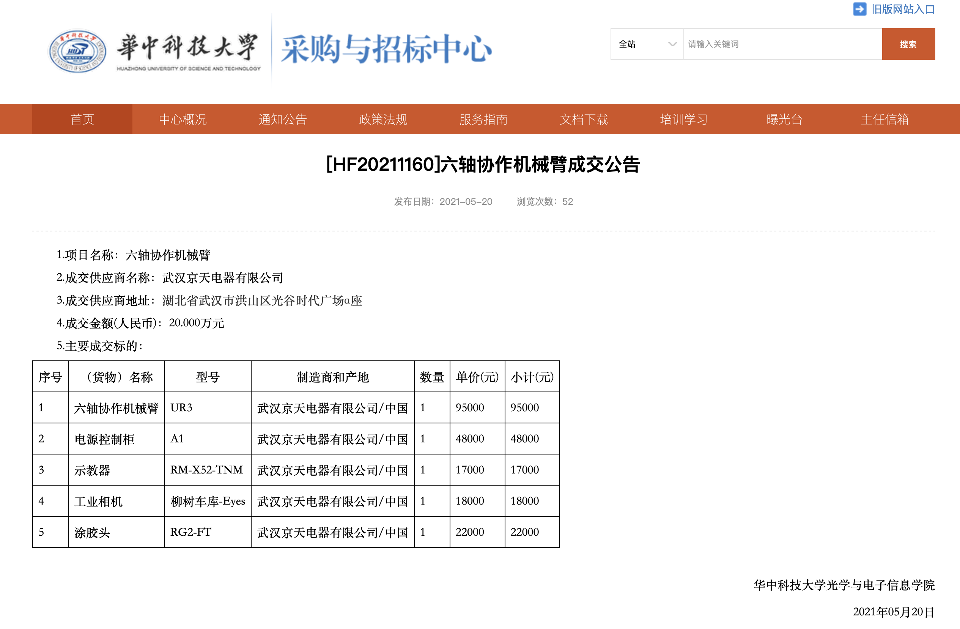Click the 17000 unit price cell
Screen dimensions: 960x629
click(x=478, y=470)
